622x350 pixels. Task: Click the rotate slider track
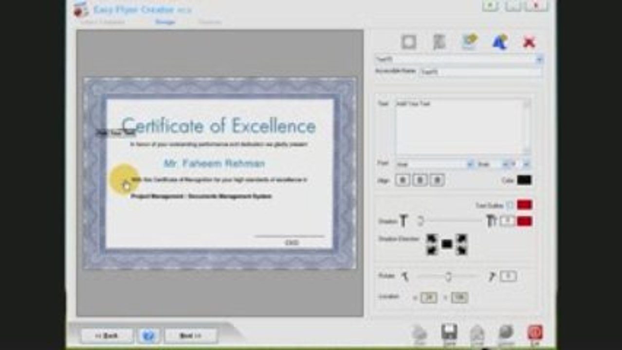click(x=448, y=277)
